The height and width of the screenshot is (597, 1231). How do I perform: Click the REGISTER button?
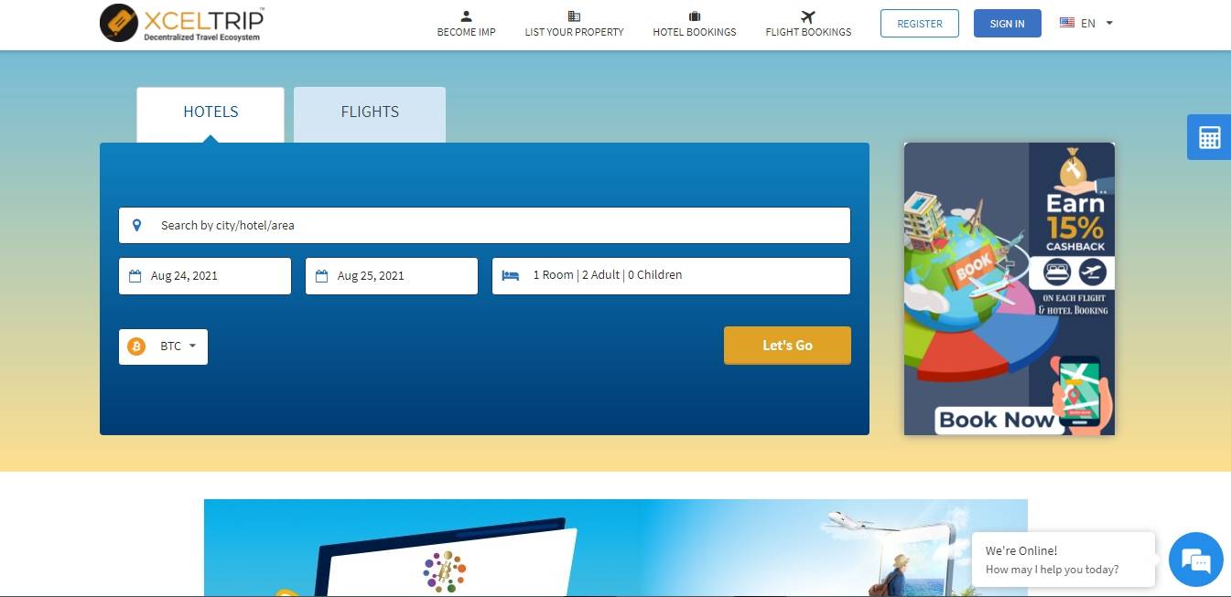920,24
